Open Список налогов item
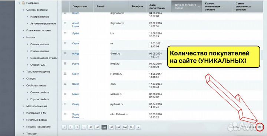The height and width of the screenshot is (136, 267). (40, 44)
